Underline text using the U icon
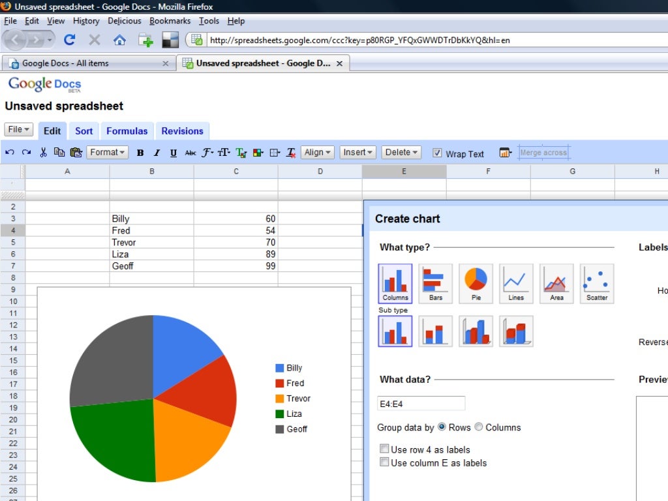 click(x=174, y=153)
